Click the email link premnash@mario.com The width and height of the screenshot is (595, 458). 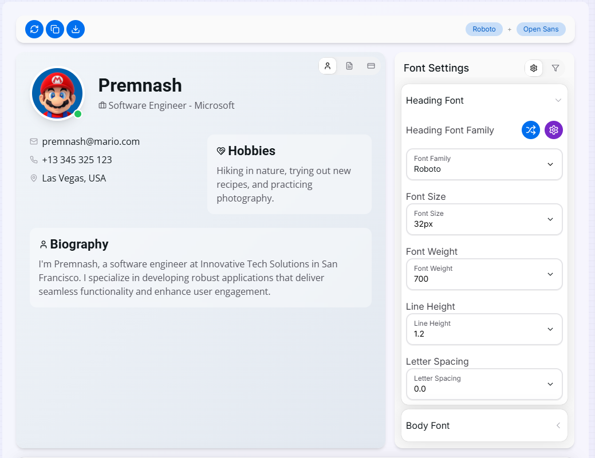point(90,141)
